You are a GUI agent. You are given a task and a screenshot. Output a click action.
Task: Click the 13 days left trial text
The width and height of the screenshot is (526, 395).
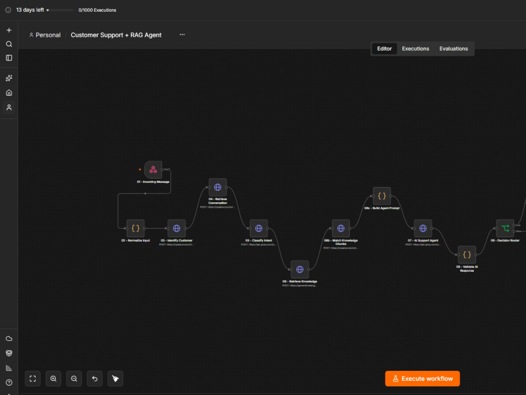pos(30,10)
